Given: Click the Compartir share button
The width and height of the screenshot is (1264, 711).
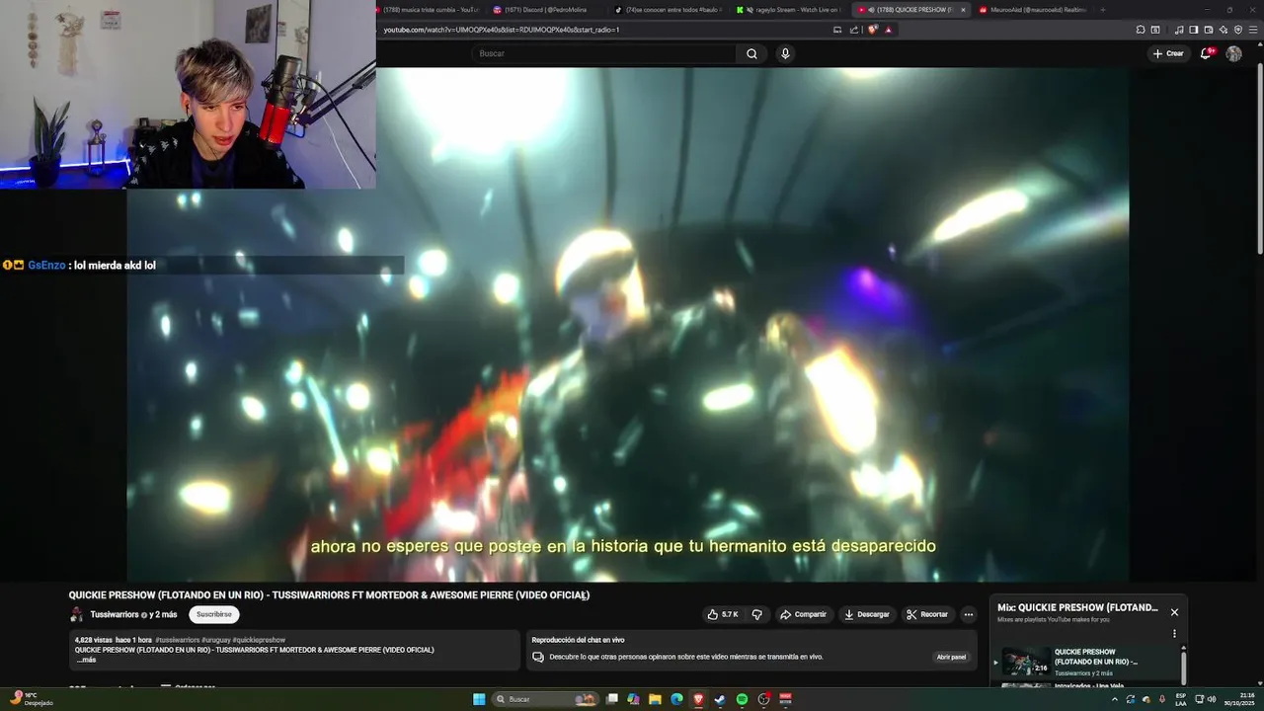Looking at the screenshot, I should [803, 614].
